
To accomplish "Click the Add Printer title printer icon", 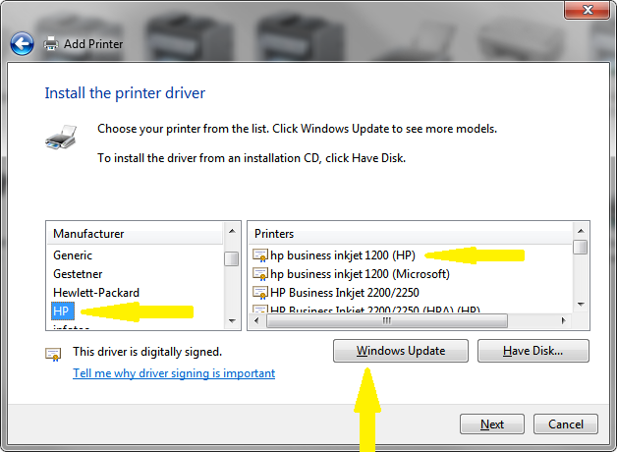I will click(51, 43).
